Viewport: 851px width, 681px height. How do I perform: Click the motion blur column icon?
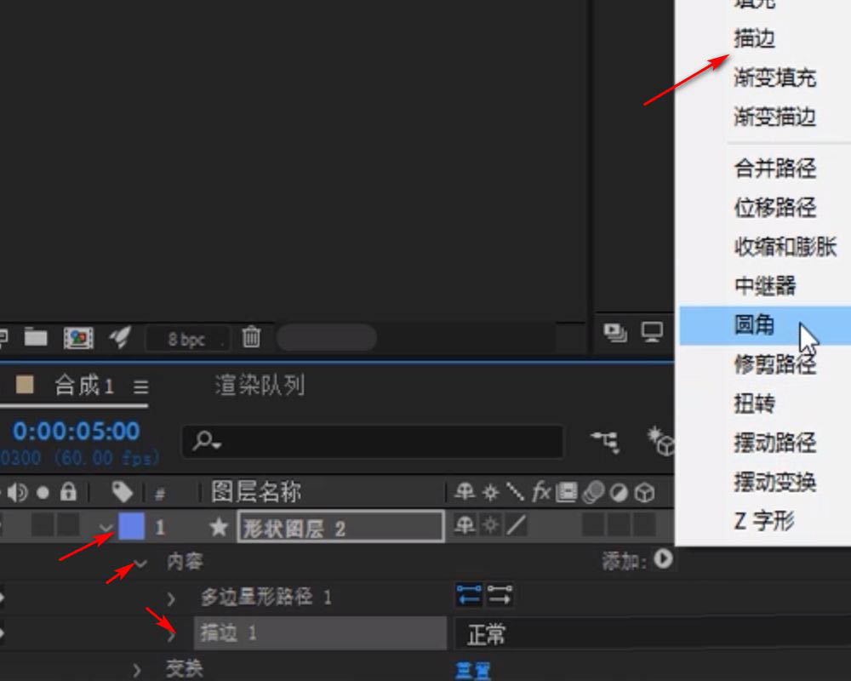593,492
